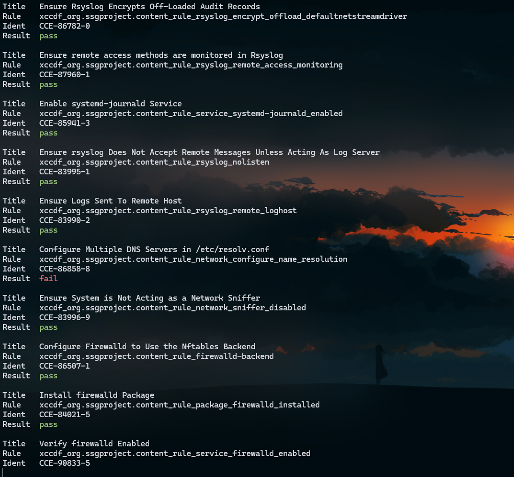Click the CCE-87960-1 identifier
The height and width of the screenshot is (477, 514).
(64, 75)
